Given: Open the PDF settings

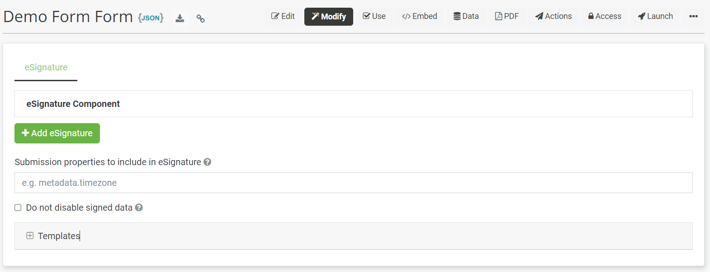Looking at the screenshot, I should [507, 16].
